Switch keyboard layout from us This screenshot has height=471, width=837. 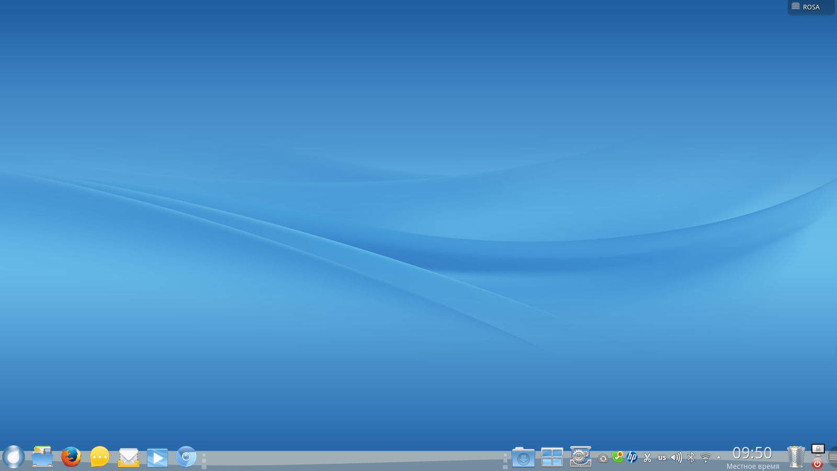[x=662, y=456]
